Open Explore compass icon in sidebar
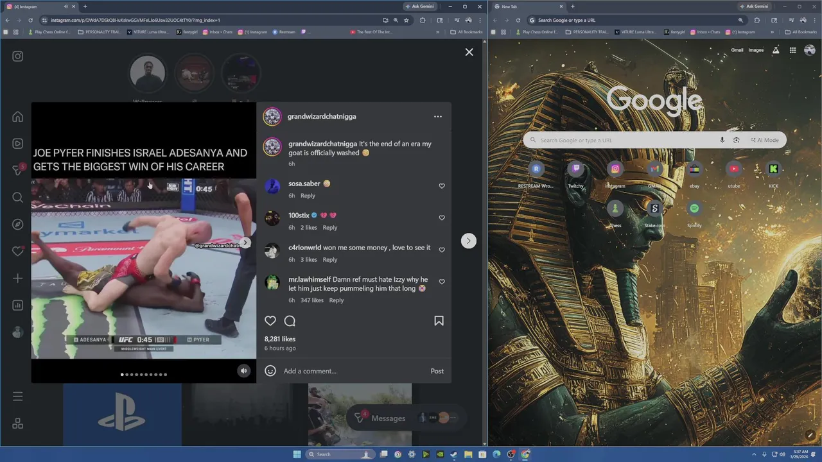 click(x=18, y=225)
